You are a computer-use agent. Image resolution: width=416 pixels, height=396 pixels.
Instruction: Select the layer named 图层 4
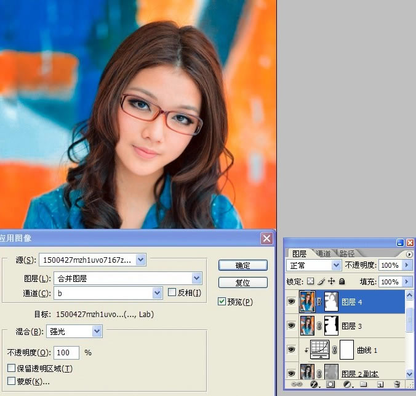(x=351, y=302)
